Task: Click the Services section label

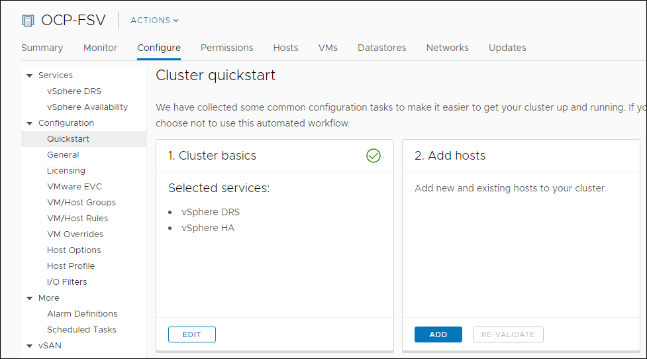Action: pos(55,76)
